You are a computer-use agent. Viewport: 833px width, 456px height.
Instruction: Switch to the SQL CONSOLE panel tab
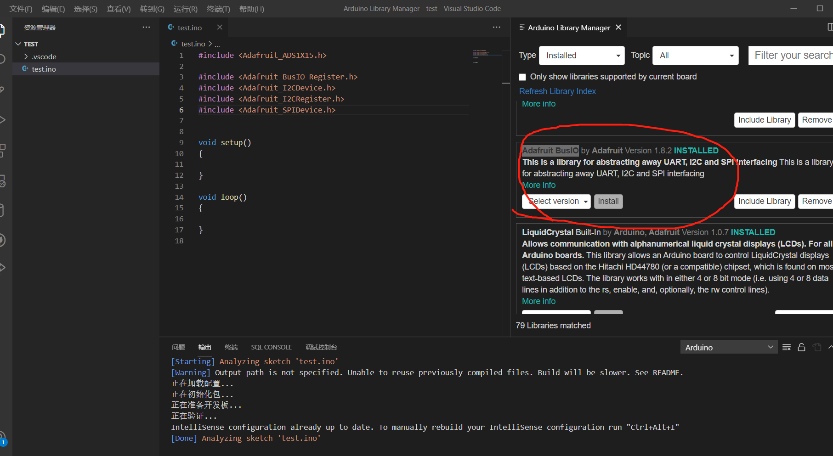point(271,347)
